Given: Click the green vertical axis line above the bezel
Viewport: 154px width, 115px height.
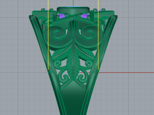Looking at the screenshot, I should [x=73, y=3].
